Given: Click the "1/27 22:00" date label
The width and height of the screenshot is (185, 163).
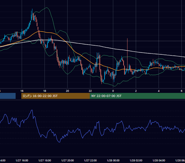Looking at the screenshot, I should coord(90,161).
